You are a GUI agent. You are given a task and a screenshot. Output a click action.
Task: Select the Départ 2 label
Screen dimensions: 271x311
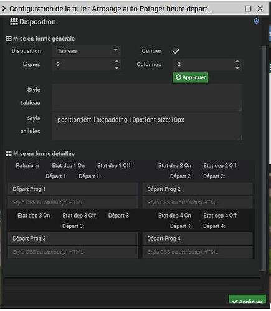[x=180, y=176]
